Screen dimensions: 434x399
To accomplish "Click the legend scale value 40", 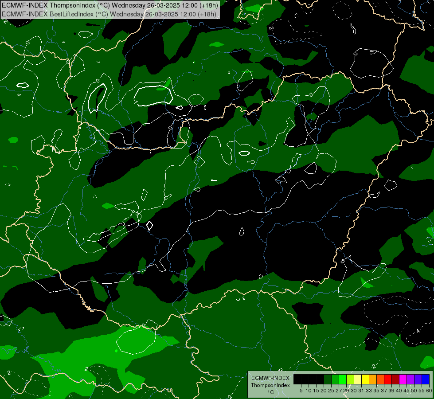I will click(399, 391).
